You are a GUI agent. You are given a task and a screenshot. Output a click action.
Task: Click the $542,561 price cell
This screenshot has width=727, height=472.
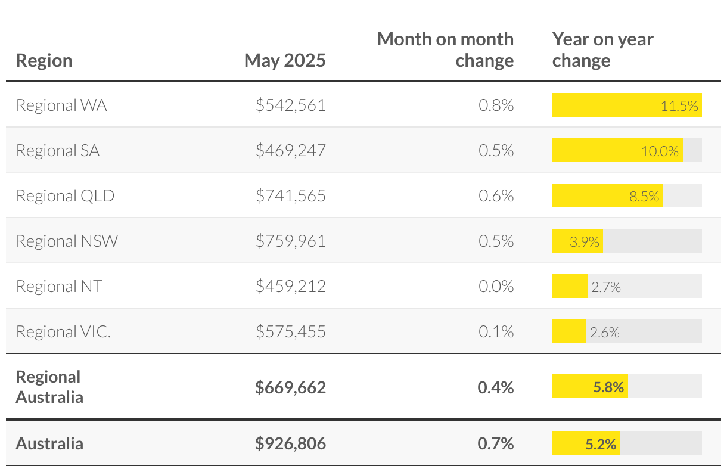click(291, 105)
